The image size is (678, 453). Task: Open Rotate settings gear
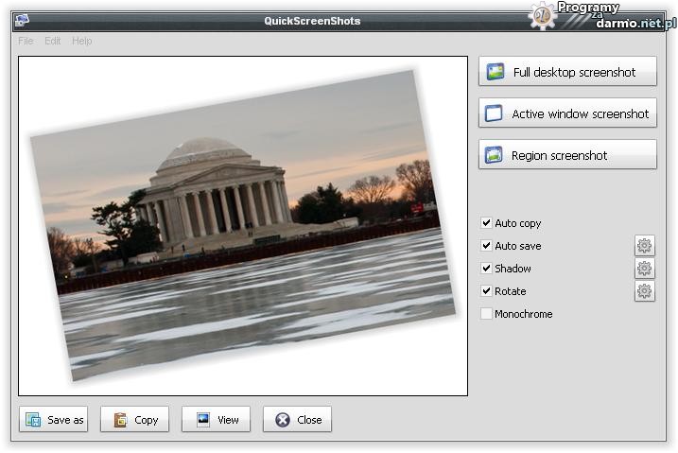coord(644,291)
